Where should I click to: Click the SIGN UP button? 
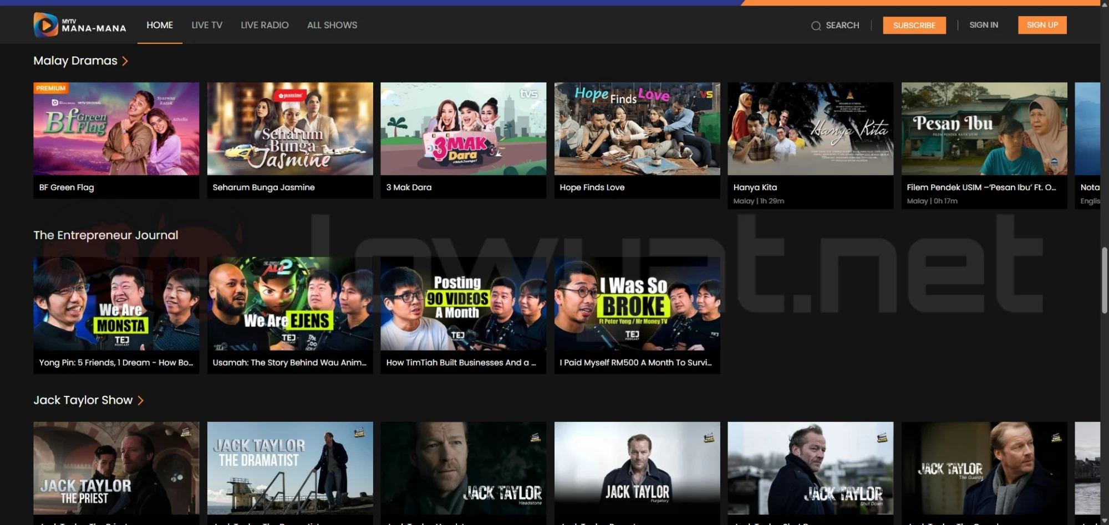tap(1042, 25)
